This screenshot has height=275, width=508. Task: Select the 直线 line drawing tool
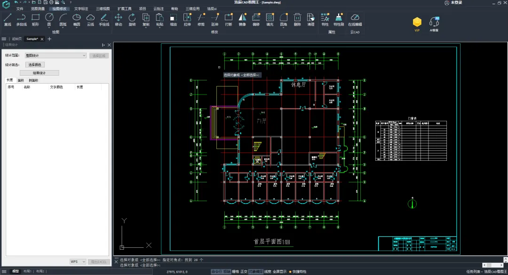coord(8,20)
